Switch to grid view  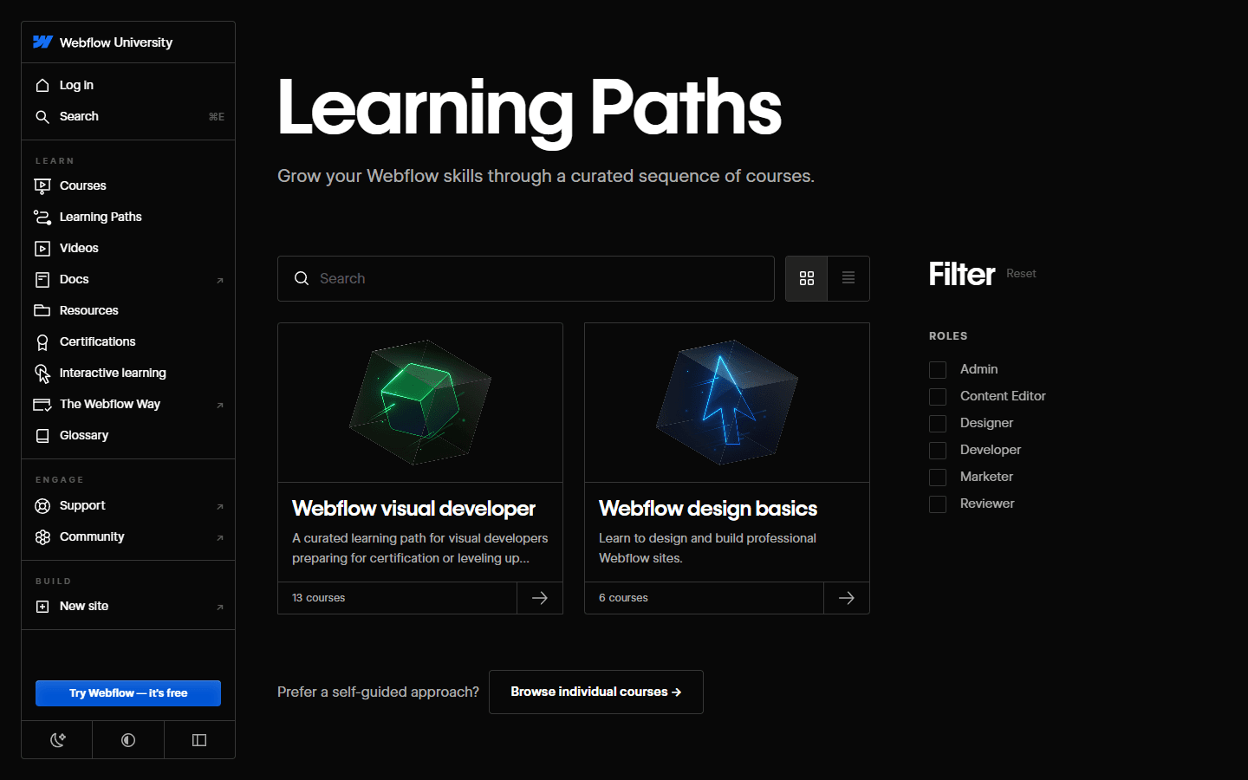(x=807, y=278)
